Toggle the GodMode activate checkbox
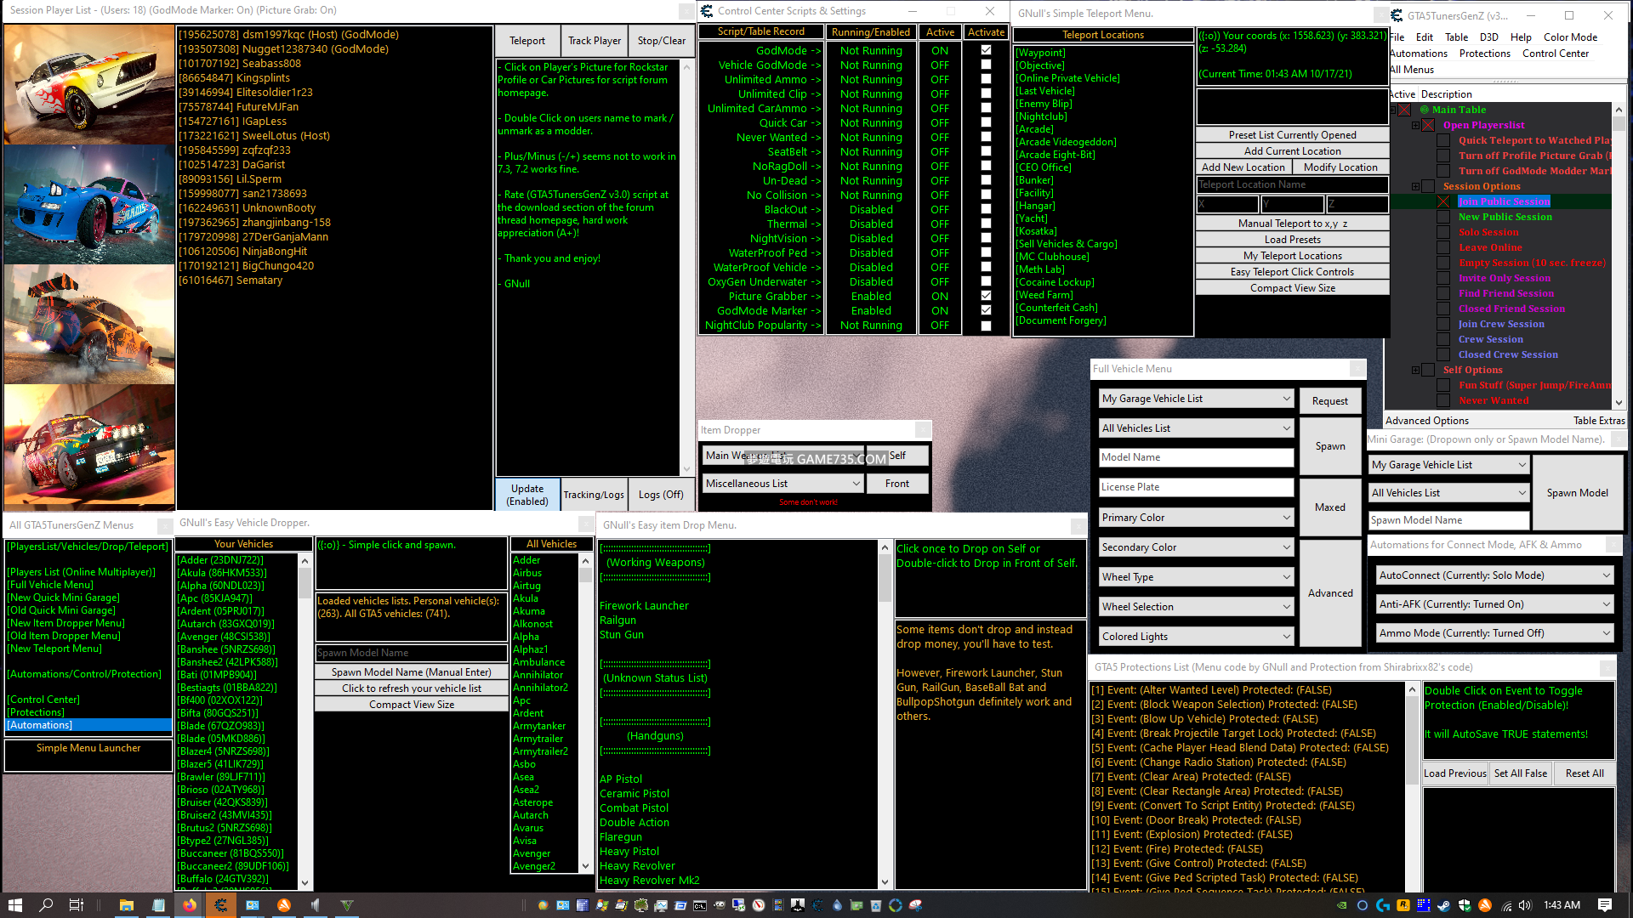 (986, 50)
